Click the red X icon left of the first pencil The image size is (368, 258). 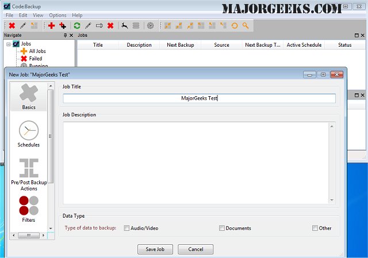pos(12,25)
